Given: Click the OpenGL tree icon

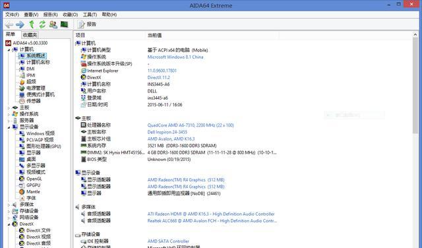Looking at the screenshot, I should pyautogui.click(x=22, y=179).
